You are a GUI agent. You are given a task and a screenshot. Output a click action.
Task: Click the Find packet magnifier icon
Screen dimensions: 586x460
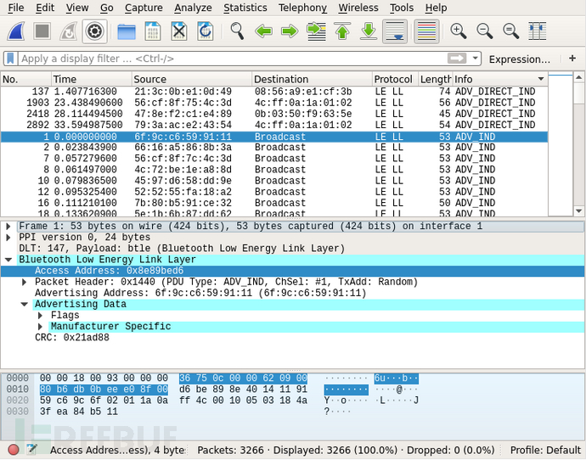click(x=237, y=31)
